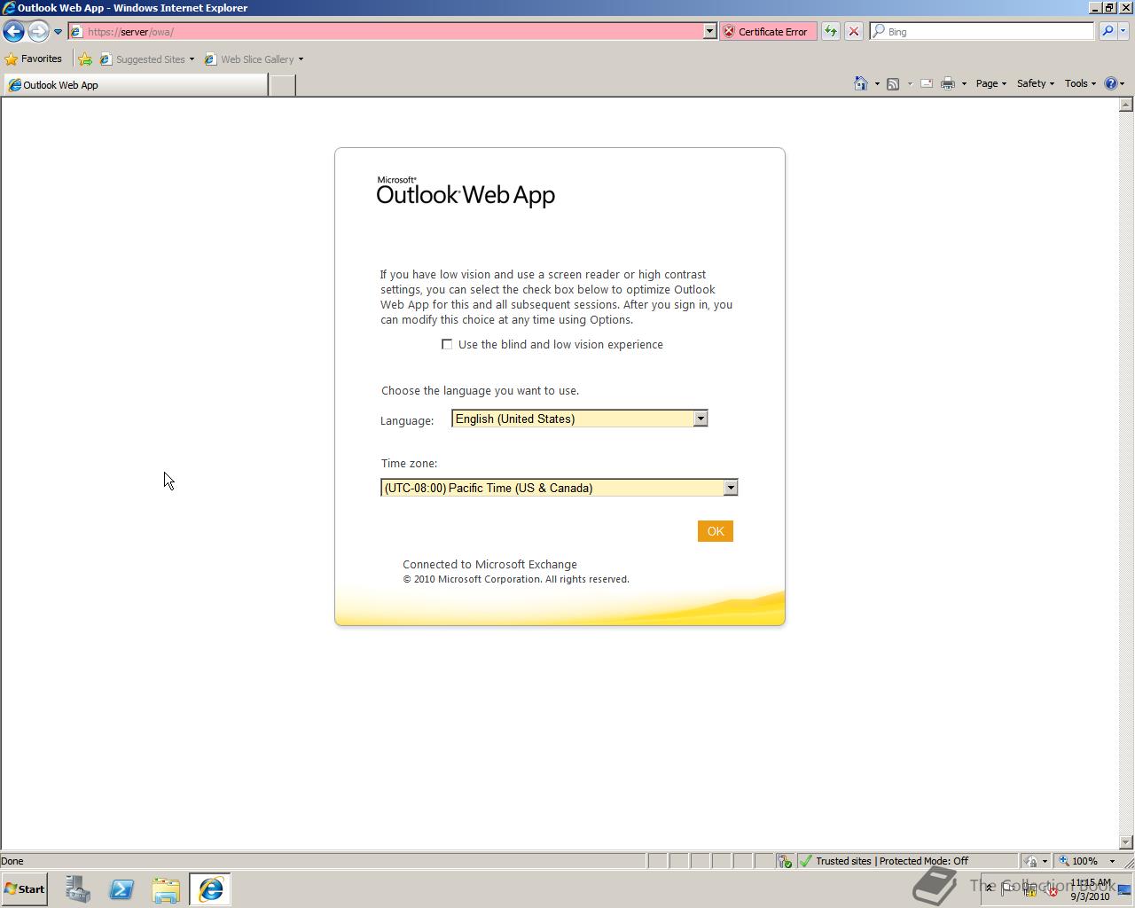Viewport: 1135px width, 908px height.
Task: Open the Page menu
Action: [990, 83]
